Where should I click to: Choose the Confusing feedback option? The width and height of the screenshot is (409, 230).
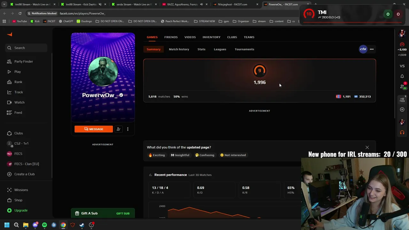(x=205, y=155)
